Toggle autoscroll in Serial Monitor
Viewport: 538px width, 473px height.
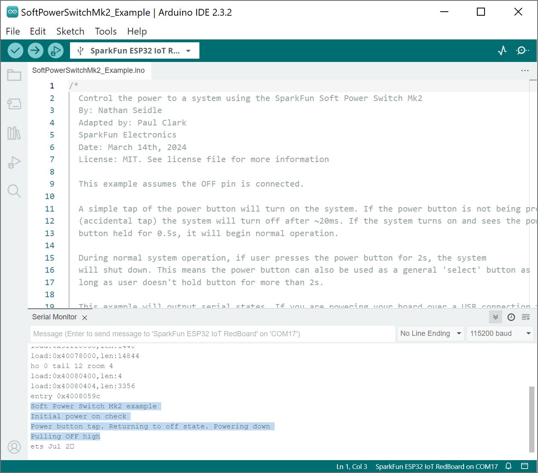496,317
